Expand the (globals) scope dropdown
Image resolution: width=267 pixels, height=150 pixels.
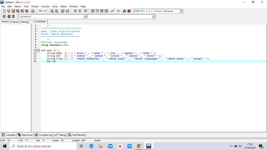pos(85,16)
